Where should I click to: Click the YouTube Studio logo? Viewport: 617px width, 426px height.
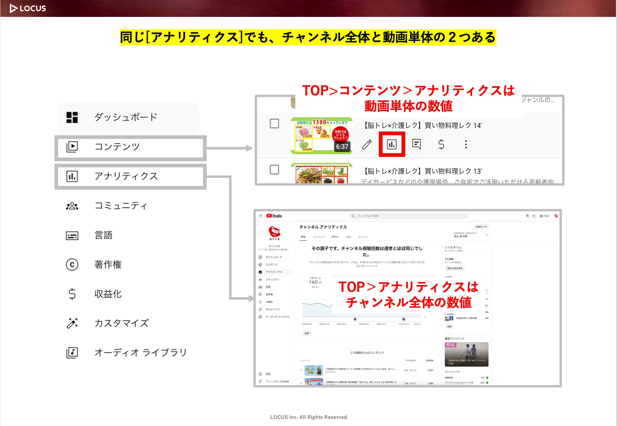point(274,216)
